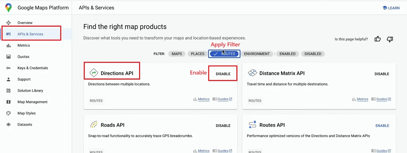Toggle the MAPS filter chip
This screenshot has width=407, height=153.
tap(177, 54)
